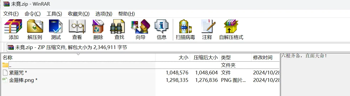Click the SFX (自解压格式) icon
The image size is (350, 96).
point(231,29)
